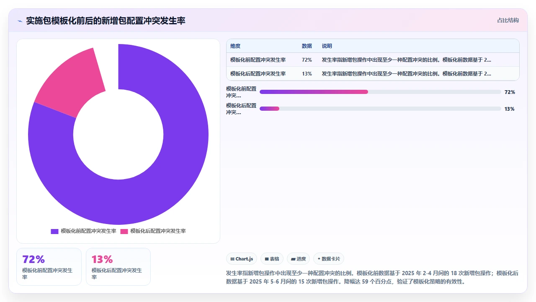Click legend text 模板化后配置冲突发生率
This screenshot has width=536, height=302.
coord(158,231)
